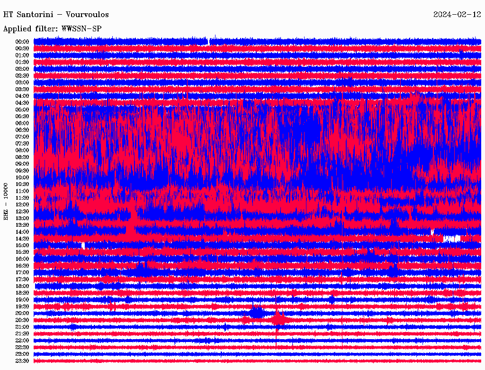Select the 13:30 time label

point(22,225)
